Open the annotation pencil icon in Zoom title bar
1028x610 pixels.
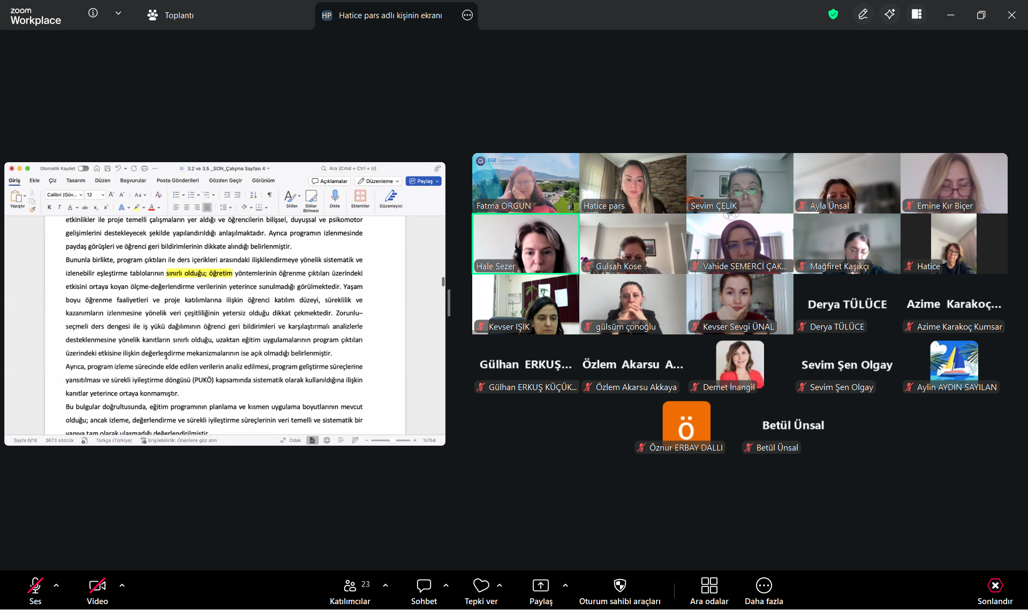[863, 14]
